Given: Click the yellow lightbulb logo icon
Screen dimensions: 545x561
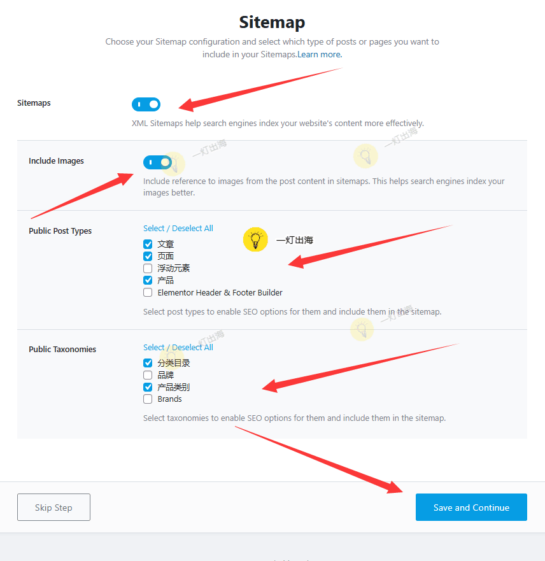Looking at the screenshot, I should tap(255, 240).
